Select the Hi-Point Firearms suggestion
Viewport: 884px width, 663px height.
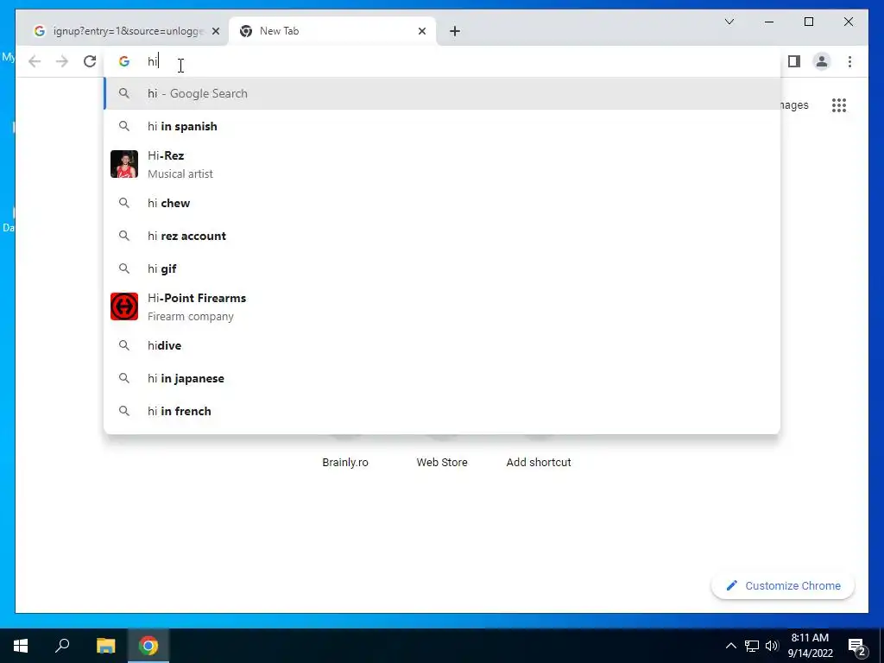(442, 306)
